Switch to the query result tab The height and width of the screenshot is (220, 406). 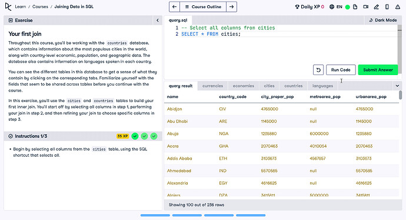point(181,86)
